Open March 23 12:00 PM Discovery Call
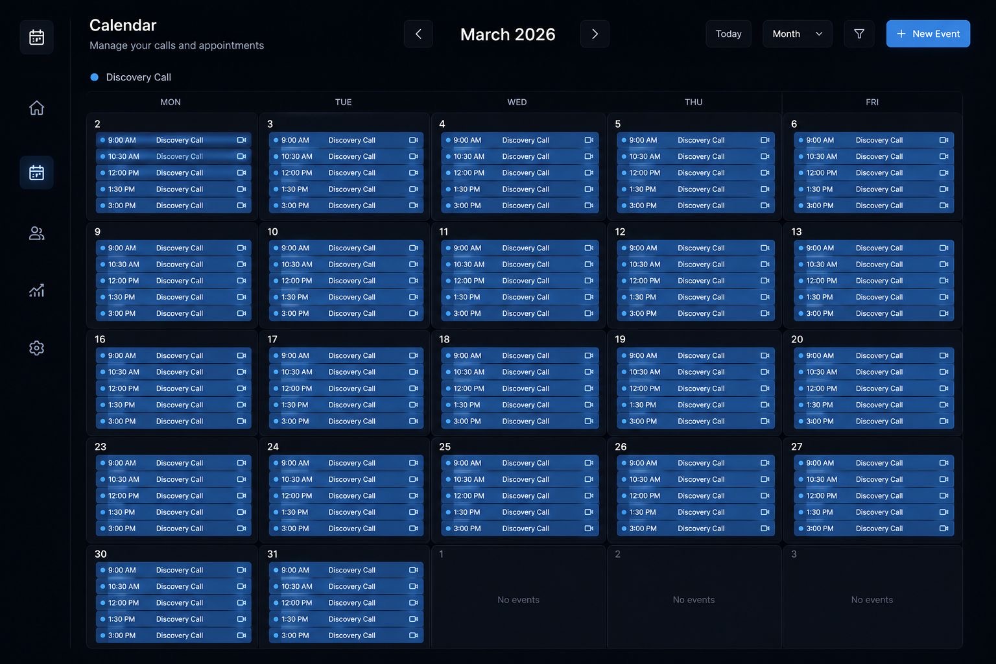This screenshot has height=664, width=996. pos(174,496)
